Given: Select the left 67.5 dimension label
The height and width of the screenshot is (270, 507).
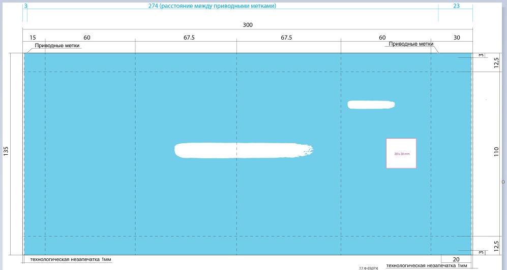Looking at the screenshot, I should click(x=189, y=38).
